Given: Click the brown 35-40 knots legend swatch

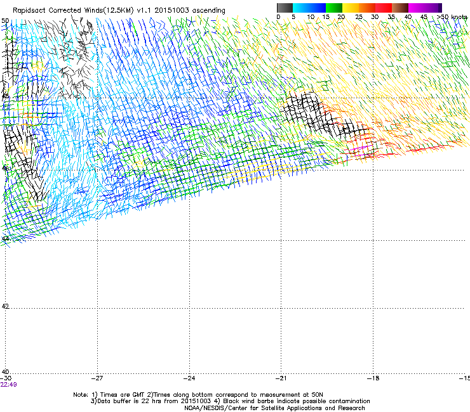Looking at the screenshot, I should pyautogui.click(x=400, y=8).
